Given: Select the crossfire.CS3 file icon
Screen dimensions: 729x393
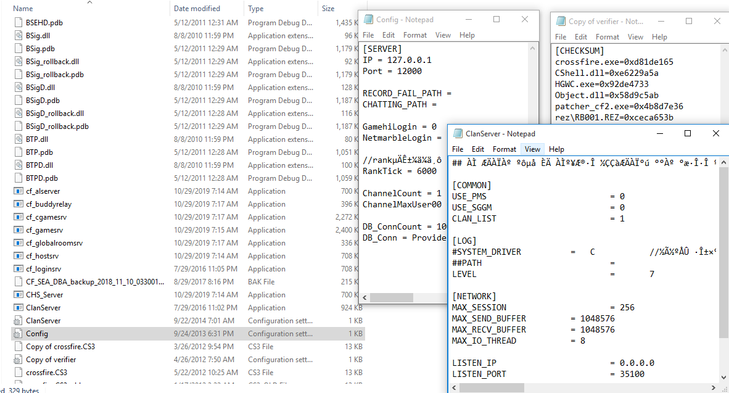Looking at the screenshot, I should click(x=19, y=372).
